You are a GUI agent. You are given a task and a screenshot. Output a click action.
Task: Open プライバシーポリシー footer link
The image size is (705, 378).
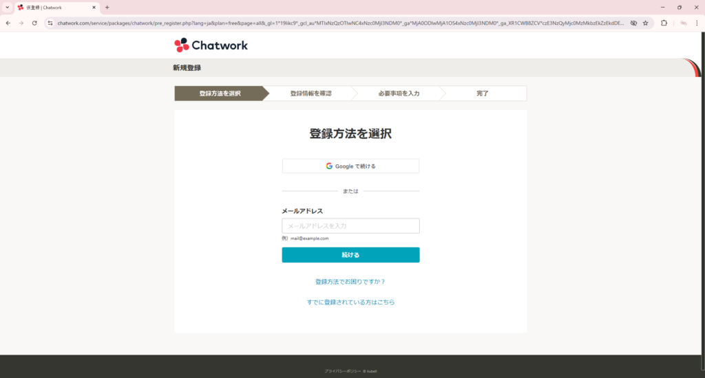[x=342, y=371]
